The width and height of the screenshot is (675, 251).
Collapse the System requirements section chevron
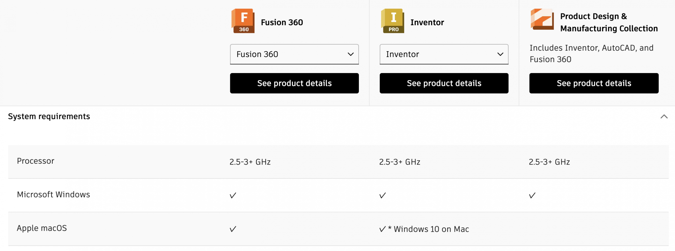click(664, 117)
